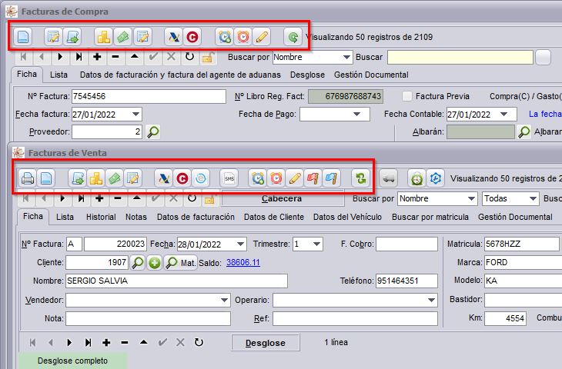Add line with plus in bottom Desglose navigator
Screen dimensions: 562x369
106,343
